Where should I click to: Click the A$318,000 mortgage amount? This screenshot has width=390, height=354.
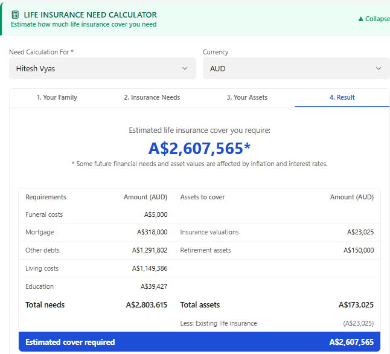[x=152, y=232]
